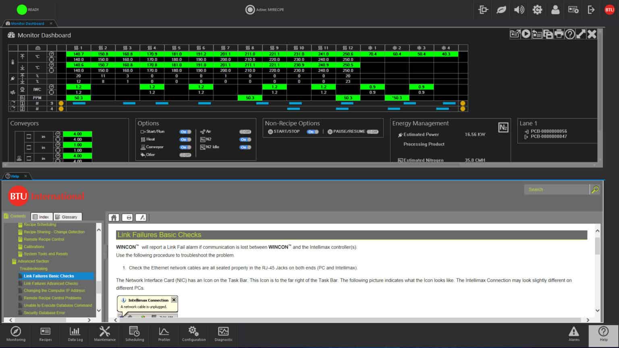Image resolution: width=619 pixels, height=348 pixels.
Task: Open the Data Log view
Action: click(x=75, y=334)
